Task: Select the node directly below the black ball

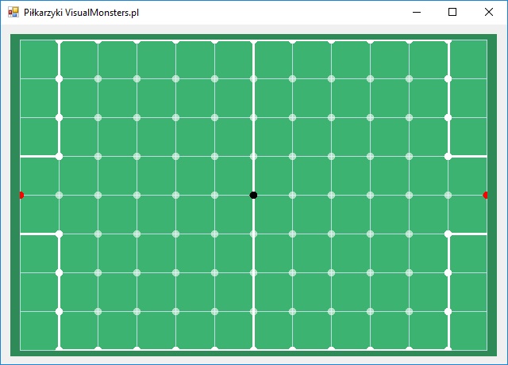Action: pyautogui.click(x=253, y=234)
